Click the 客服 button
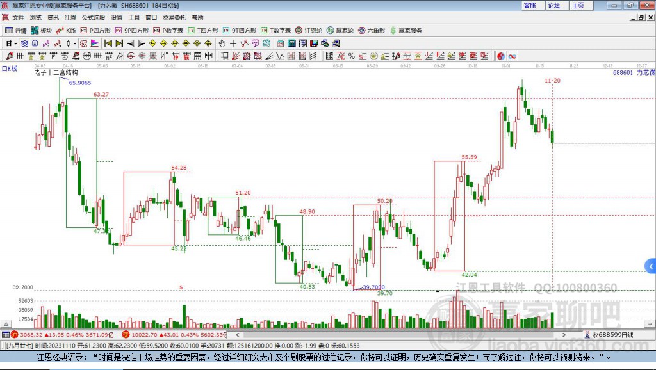Screen dimensions: 656x370 [532, 5]
